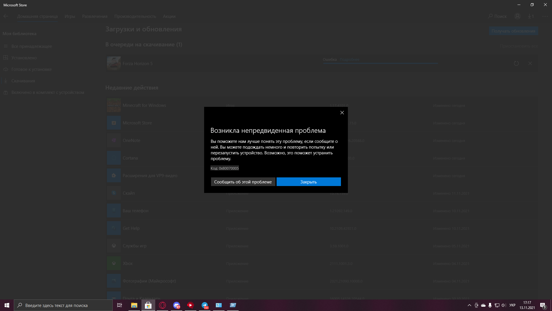
Task: Open the Opera browser taskbar icon
Action: pyautogui.click(x=162, y=305)
